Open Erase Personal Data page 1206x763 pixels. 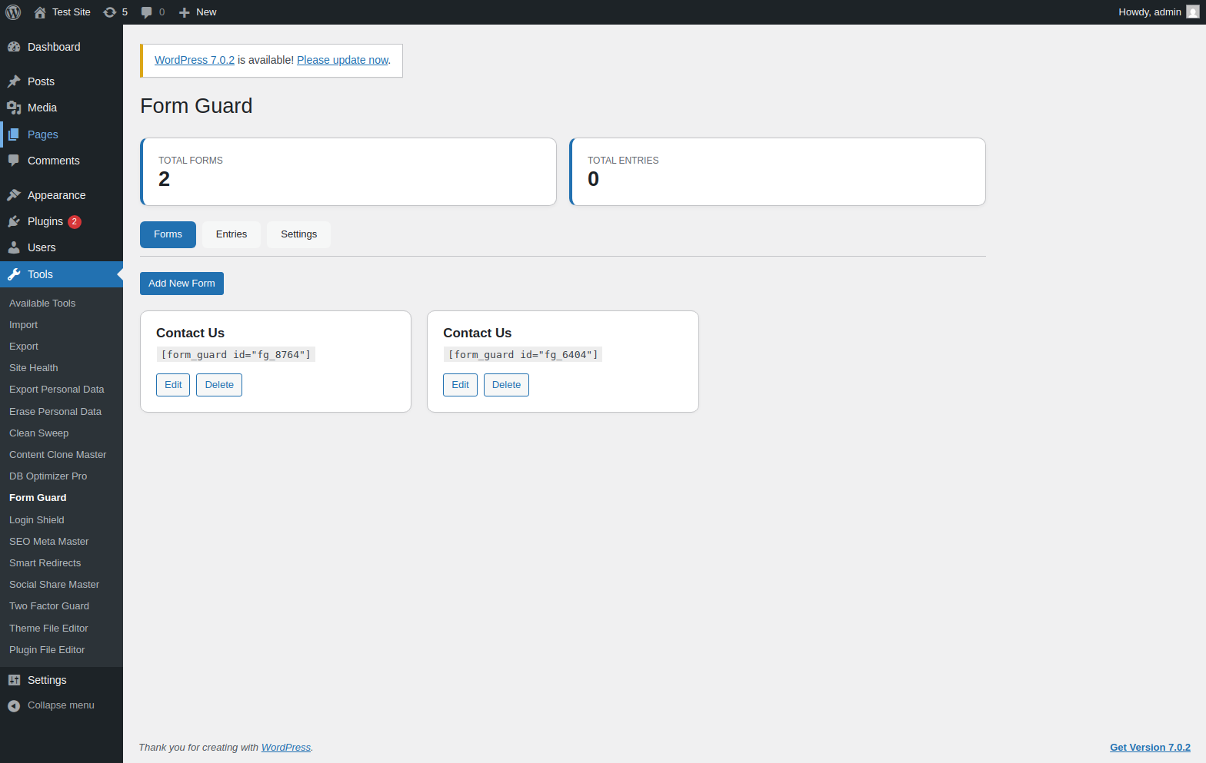(x=55, y=412)
